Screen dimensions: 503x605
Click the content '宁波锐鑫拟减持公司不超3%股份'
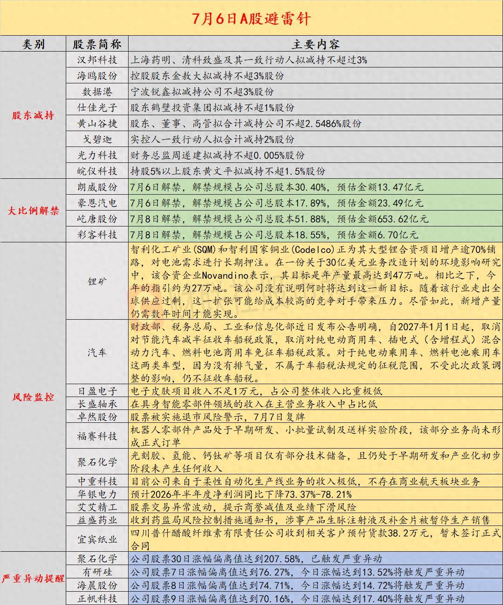[x=202, y=92]
